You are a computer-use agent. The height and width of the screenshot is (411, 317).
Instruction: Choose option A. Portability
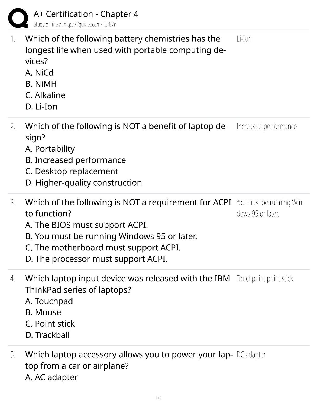(50, 149)
